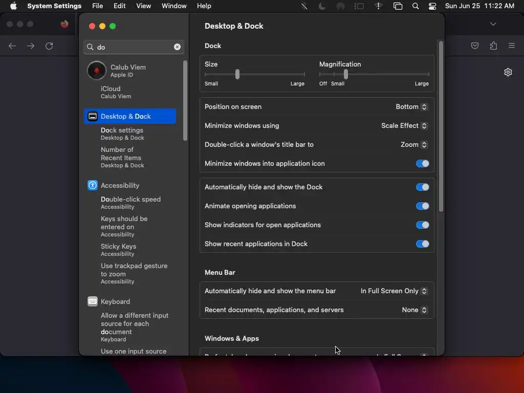Open the Sticky Keys search result
The height and width of the screenshot is (393, 524).
(118, 250)
